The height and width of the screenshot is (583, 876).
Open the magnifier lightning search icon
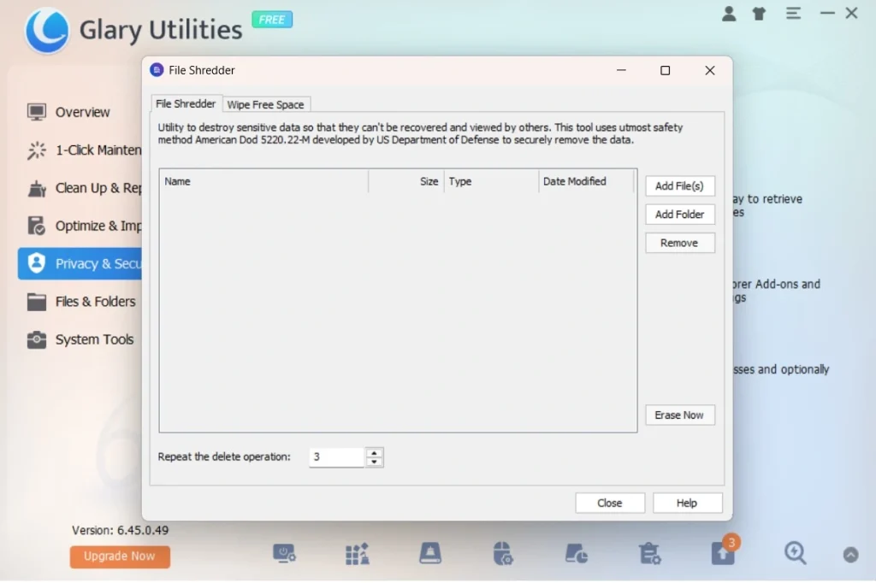click(x=795, y=553)
